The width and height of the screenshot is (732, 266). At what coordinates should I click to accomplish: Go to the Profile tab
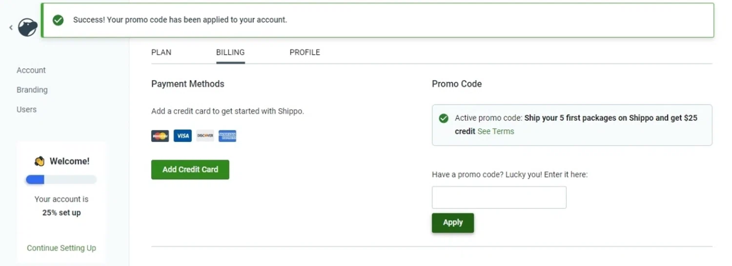point(305,52)
